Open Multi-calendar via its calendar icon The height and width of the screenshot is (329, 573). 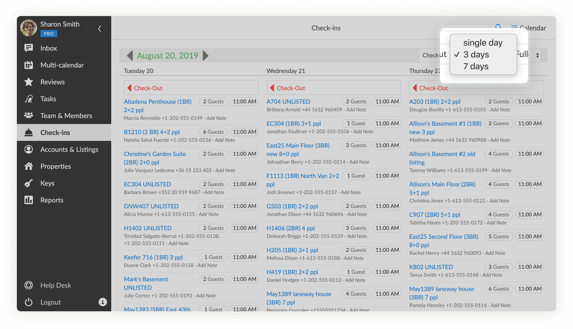[29, 65]
